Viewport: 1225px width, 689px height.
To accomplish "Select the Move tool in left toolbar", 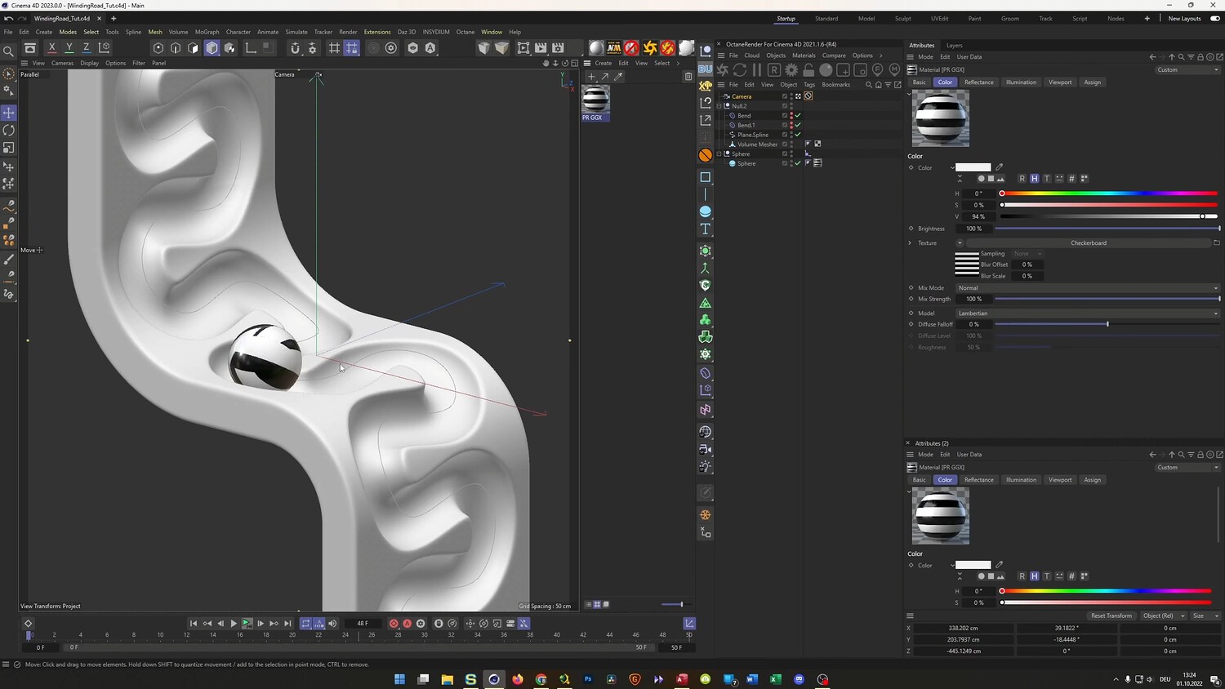I will pos(9,113).
